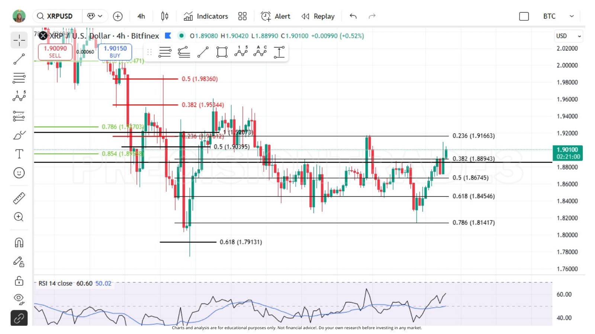Select the rectangle tool in the floating toolbar
Viewport: 595px width, 334px height.
[x=221, y=52]
